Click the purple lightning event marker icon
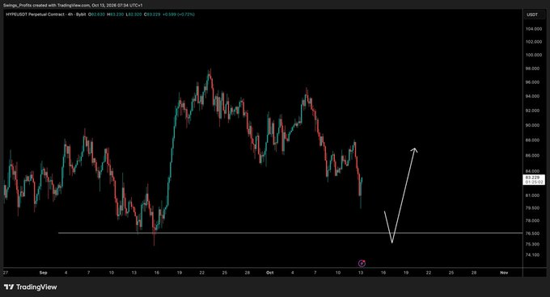This screenshot has width=550, height=297. click(362, 263)
